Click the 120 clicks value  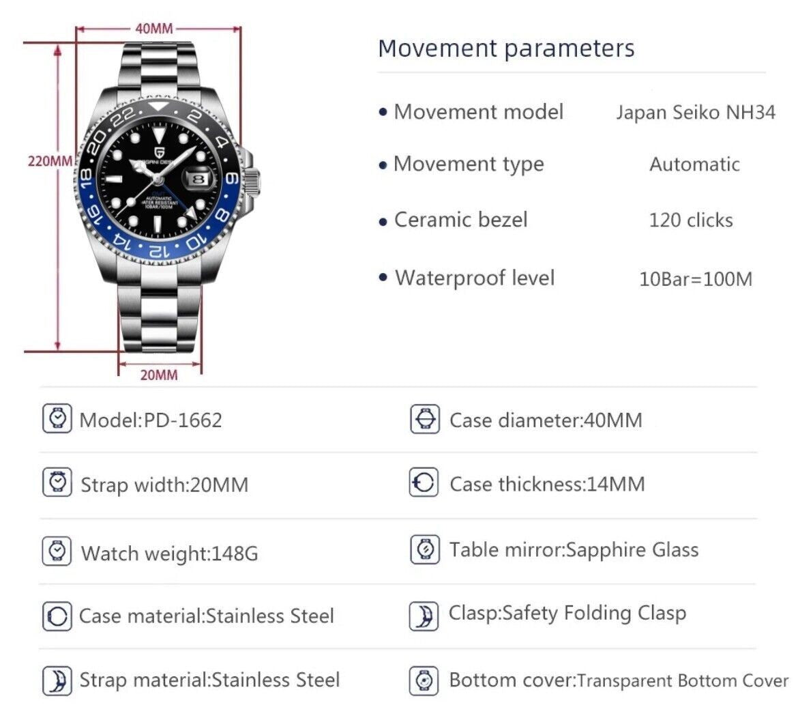click(692, 220)
